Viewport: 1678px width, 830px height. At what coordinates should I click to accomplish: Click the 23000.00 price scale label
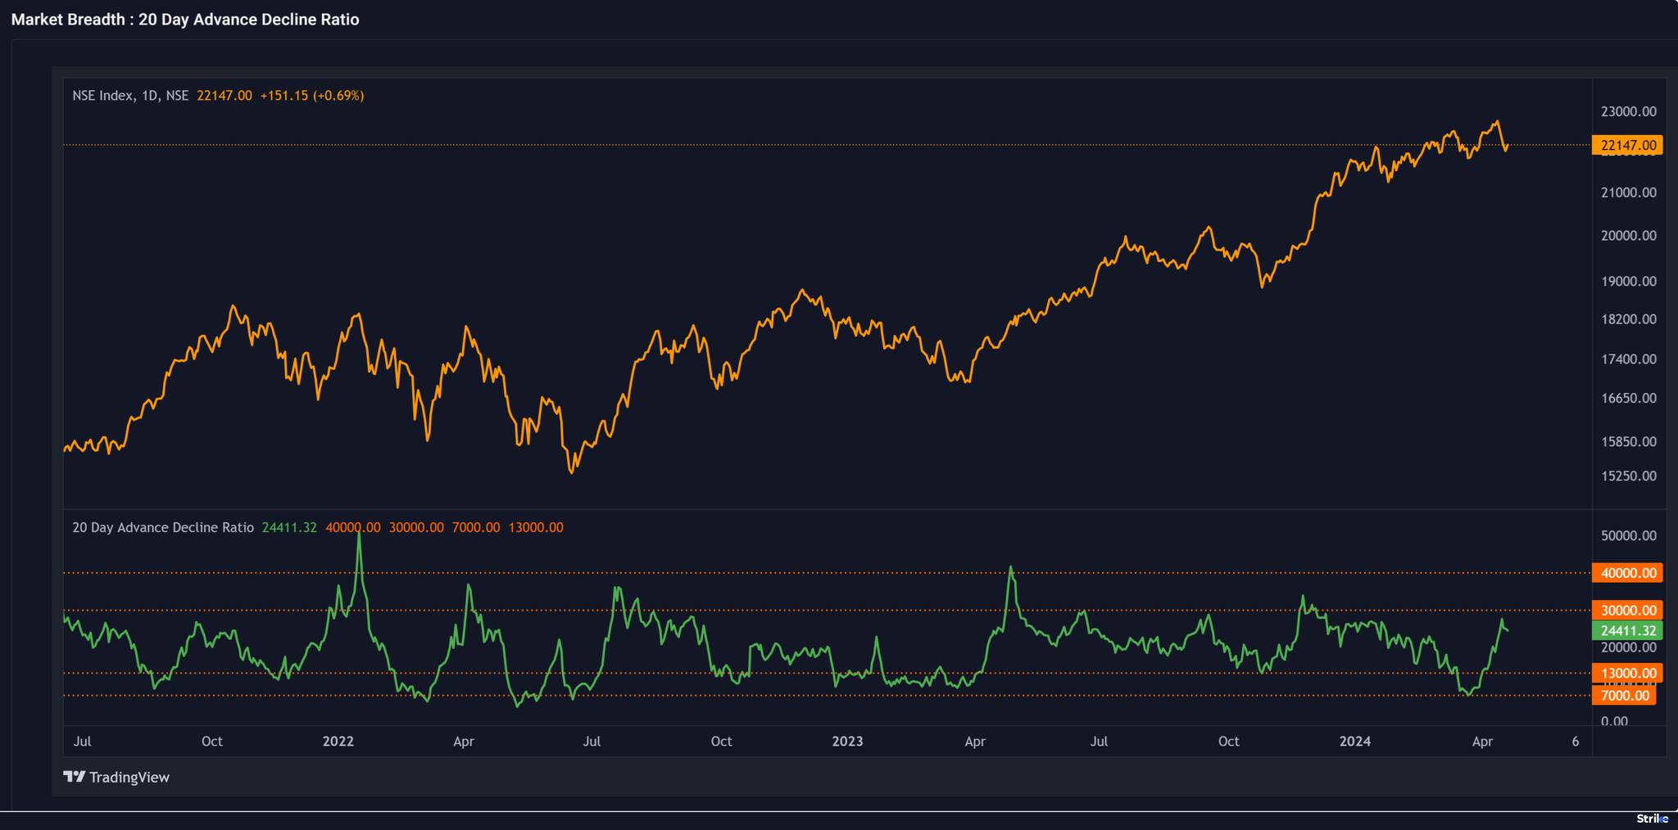click(1628, 111)
